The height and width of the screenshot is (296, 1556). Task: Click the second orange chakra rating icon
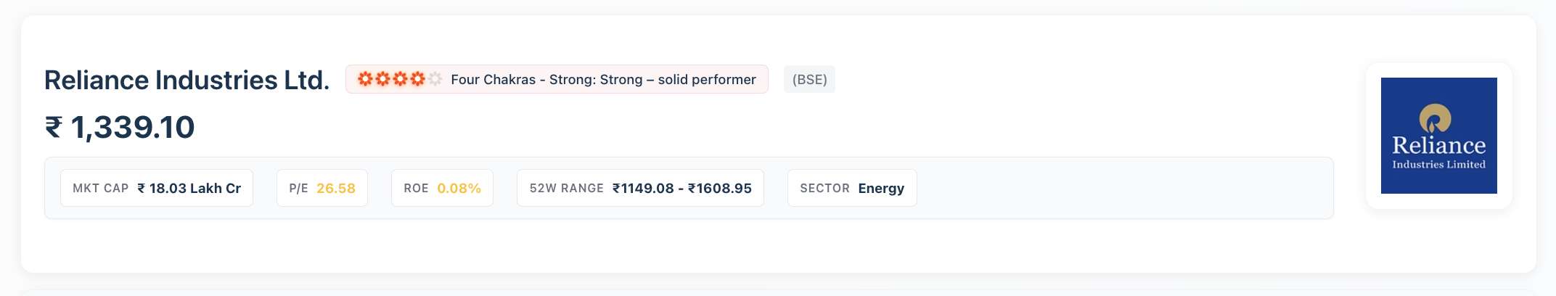(x=382, y=79)
